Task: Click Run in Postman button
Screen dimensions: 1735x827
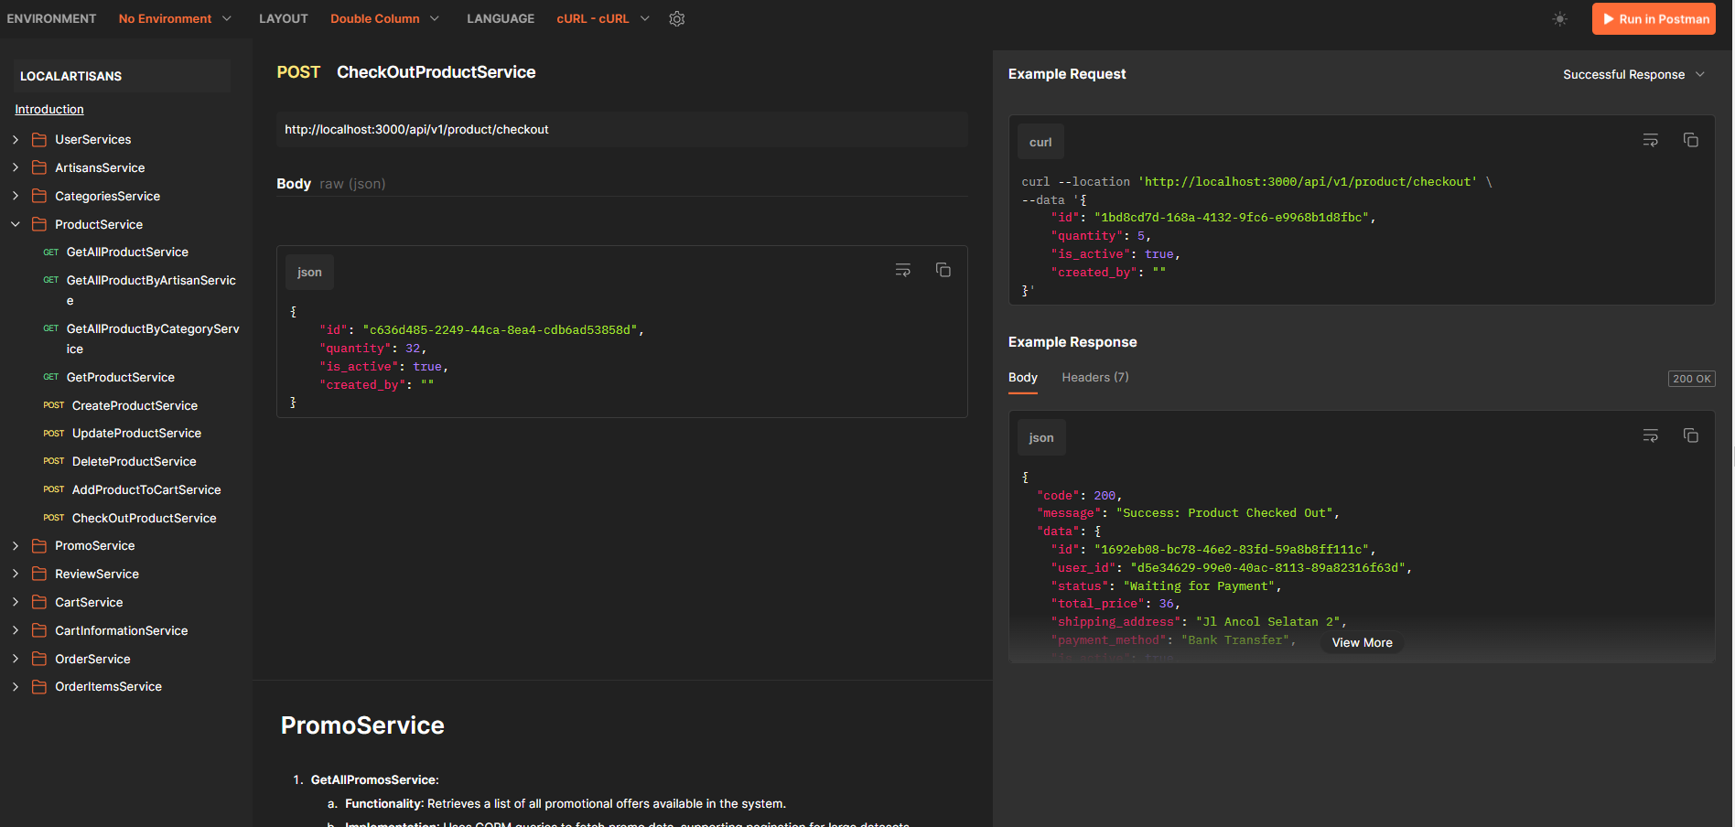Action: 1654,18
